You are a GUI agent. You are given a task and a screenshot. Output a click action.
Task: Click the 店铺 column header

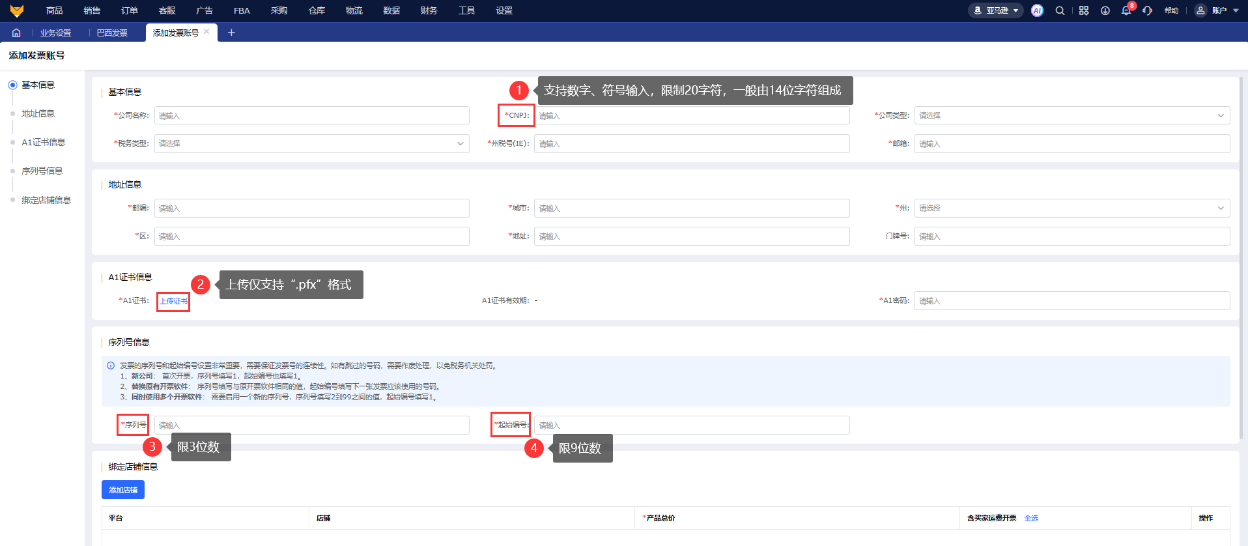coord(324,518)
